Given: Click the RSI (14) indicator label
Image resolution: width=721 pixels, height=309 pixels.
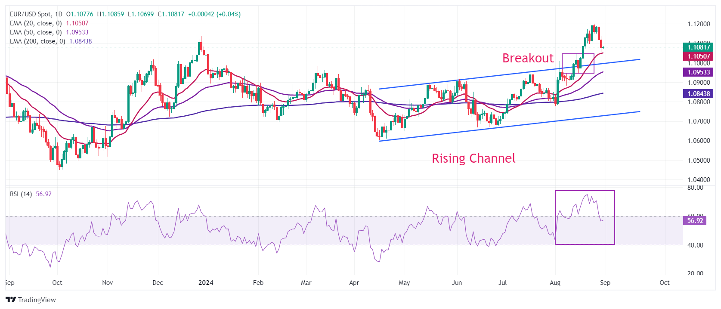Looking at the screenshot, I should [21, 194].
